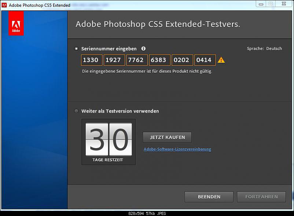Minimize the Photoshop CS5 Extended window
This screenshot has height=216, width=294.
click(261, 4)
